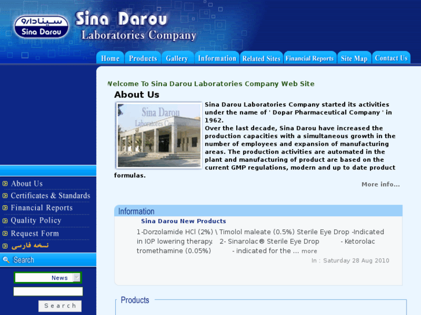Focus the search text input field

pos(48,291)
